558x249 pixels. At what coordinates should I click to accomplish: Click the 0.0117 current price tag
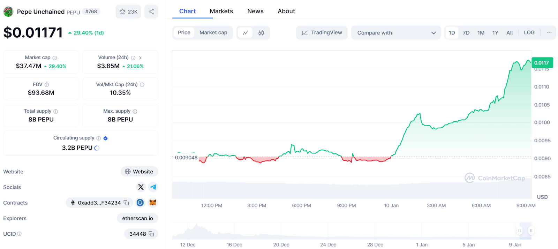pos(542,63)
